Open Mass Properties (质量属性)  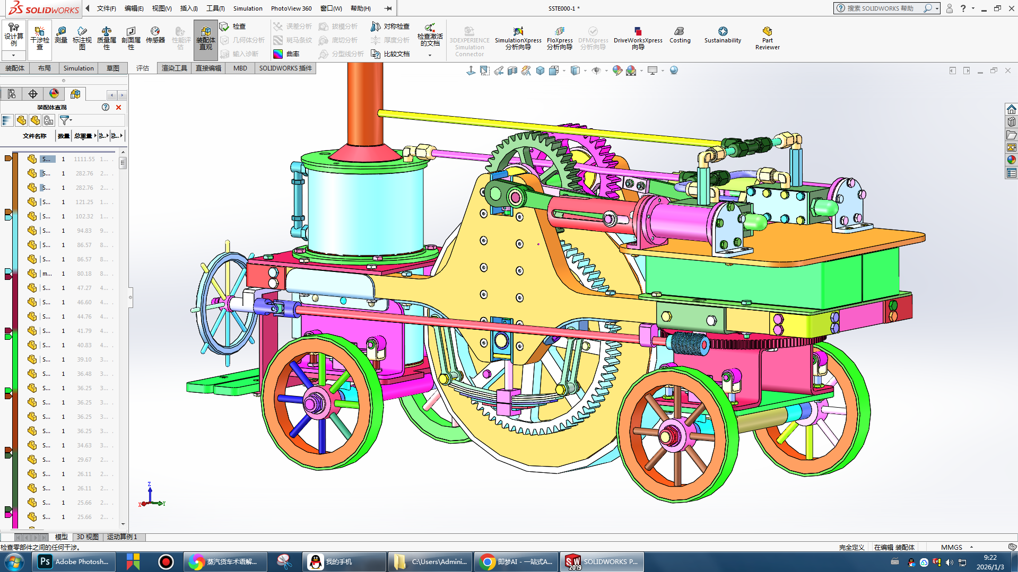coord(106,36)
